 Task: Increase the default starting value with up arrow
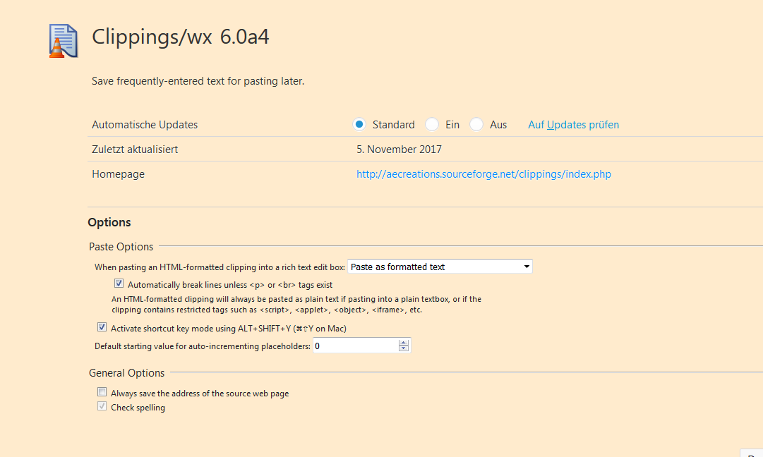[404, 342]
